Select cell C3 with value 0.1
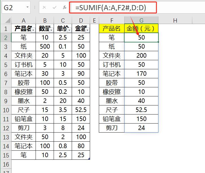Screen dimensions: 205x173 point(63,46)
